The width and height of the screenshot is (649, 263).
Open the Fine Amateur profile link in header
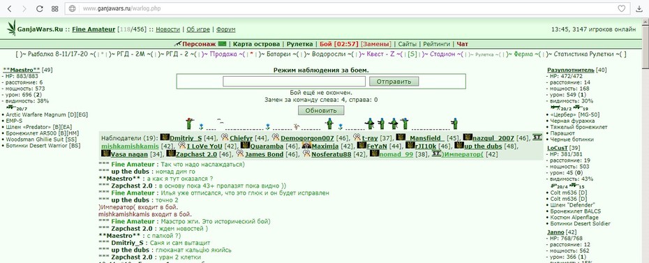94,29
